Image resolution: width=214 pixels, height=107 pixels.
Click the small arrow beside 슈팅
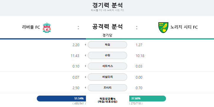pos(85,55)
